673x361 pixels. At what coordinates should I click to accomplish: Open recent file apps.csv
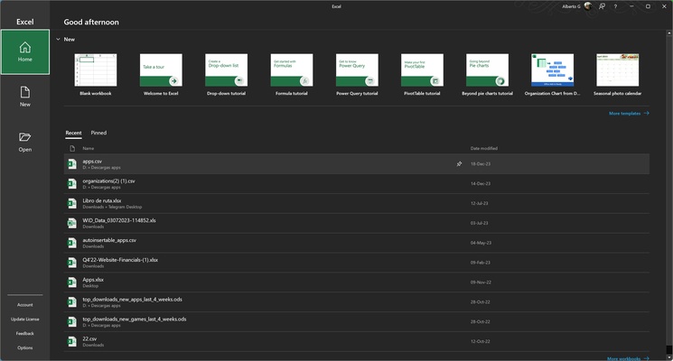(357, 163)
